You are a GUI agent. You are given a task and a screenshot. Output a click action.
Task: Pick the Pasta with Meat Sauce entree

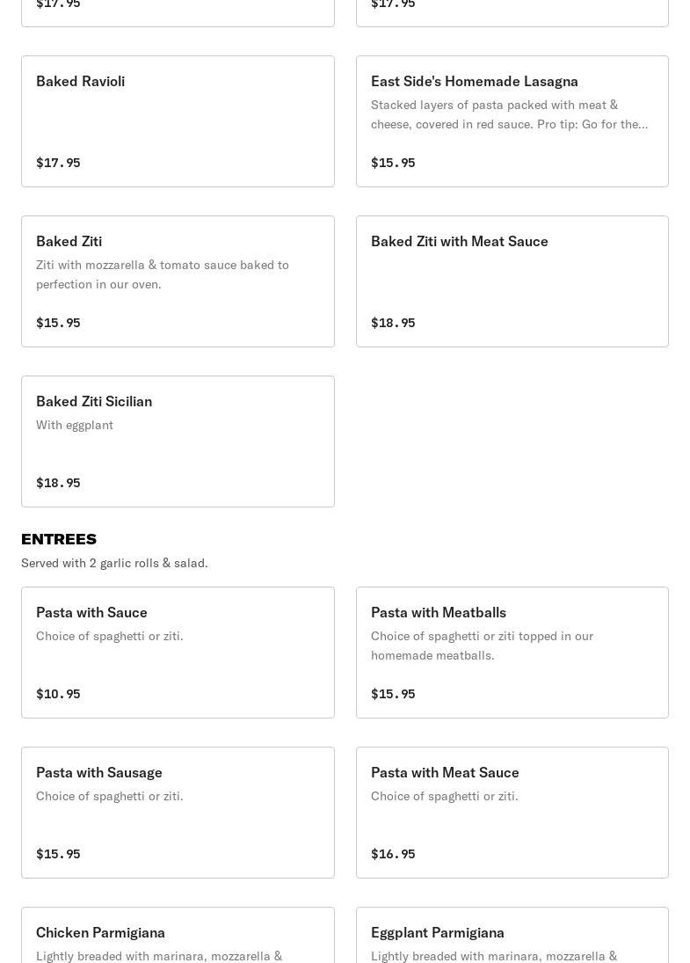pyautogui.click(x=512, y=813)
